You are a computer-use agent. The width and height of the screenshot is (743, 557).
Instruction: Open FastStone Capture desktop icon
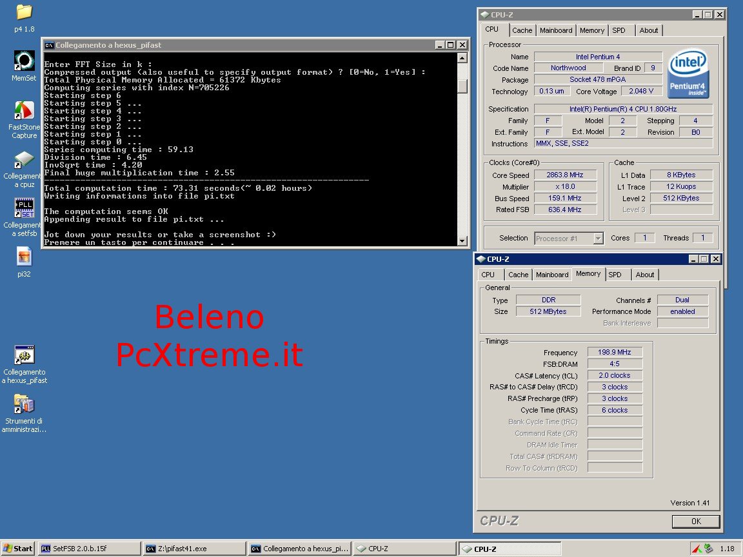pyautogui.click(x=24, y=111)
